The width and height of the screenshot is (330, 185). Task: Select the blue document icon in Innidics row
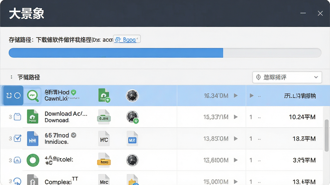click(x=33, y=138)
